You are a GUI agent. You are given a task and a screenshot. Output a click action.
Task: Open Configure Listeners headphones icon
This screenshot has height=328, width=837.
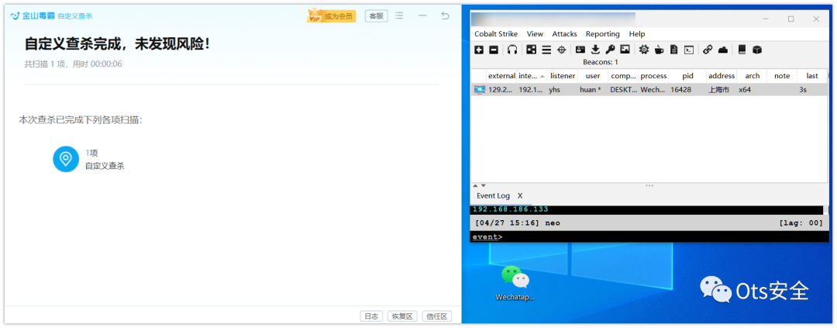coord(512,50)
